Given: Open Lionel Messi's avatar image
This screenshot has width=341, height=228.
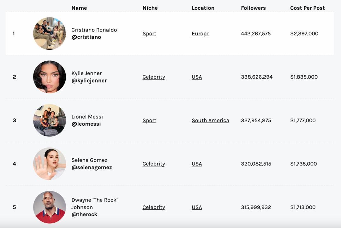Looking at the screenshot, I should coord(50,120).
